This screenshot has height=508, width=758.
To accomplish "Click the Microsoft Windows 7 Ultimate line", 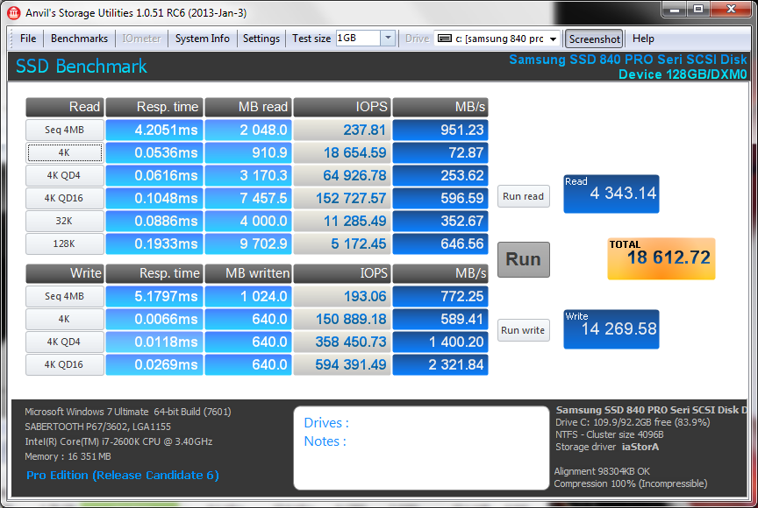I will coord(127,412).
